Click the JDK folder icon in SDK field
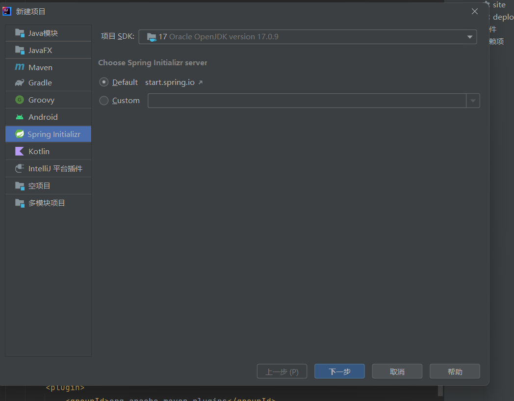This screenshot has width=514, height=401. click(x=152, y=37)
